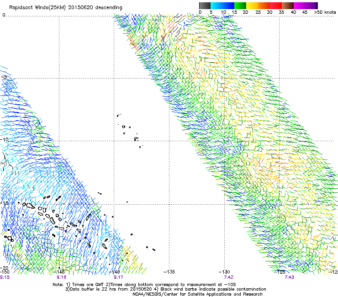Click the '-145' longitude label on bottom axis
Screen dimensions: 338x297
59,272
